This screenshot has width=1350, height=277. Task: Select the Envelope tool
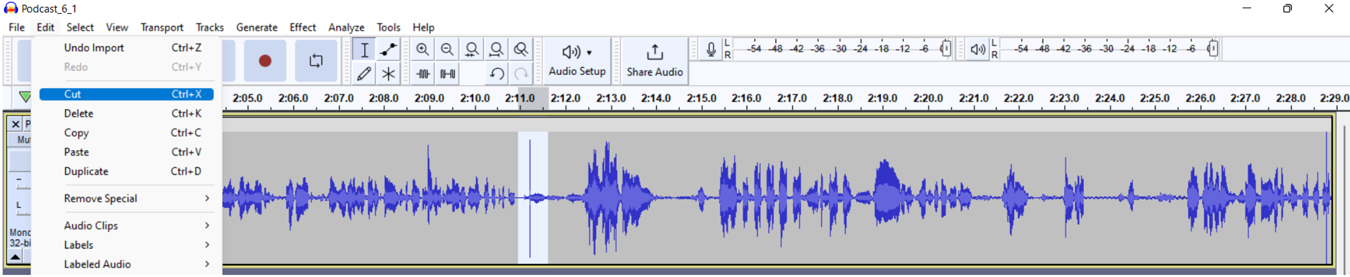388,50
